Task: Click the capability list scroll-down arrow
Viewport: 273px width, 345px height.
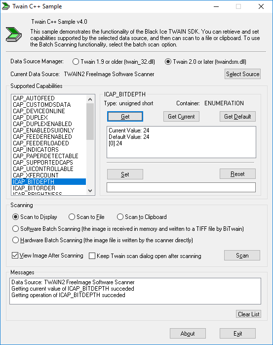Action: (90, 191)
